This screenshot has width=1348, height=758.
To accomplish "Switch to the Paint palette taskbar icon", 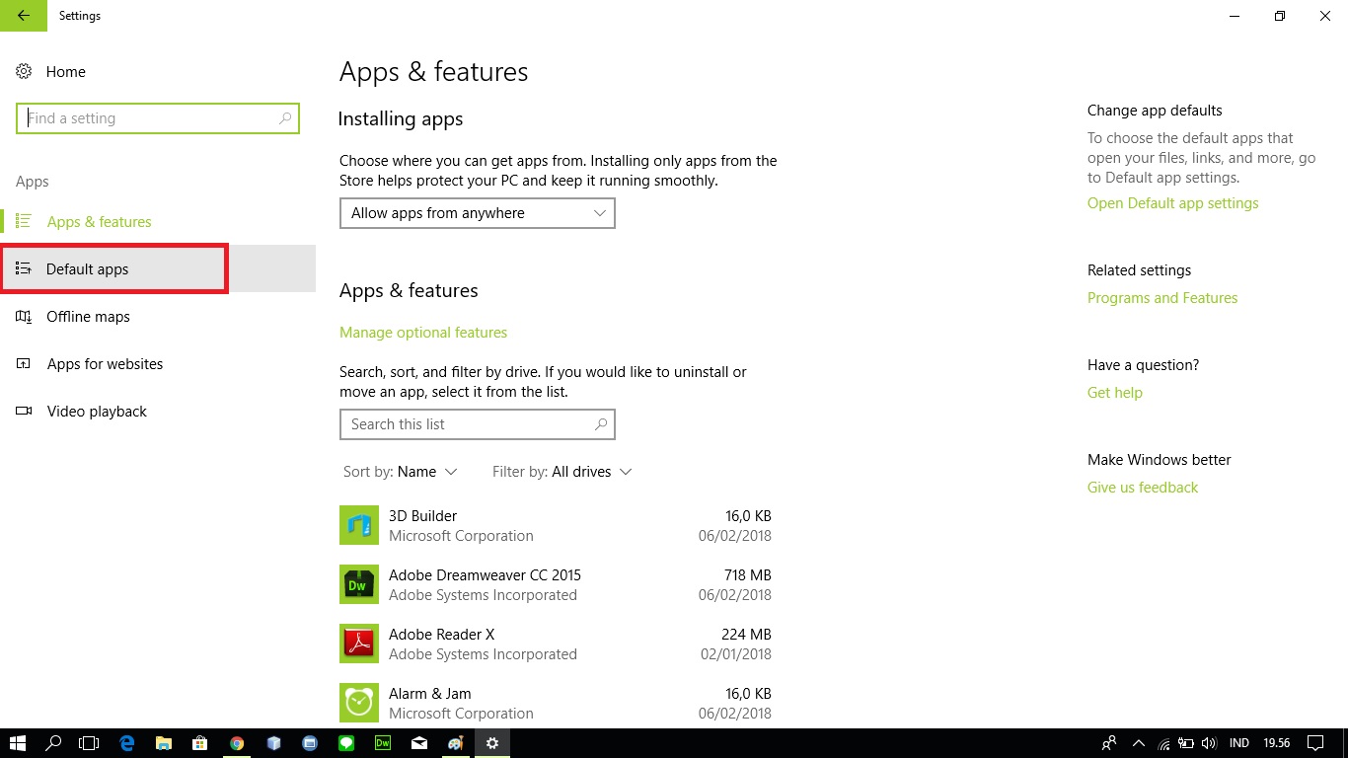I will click(x=456, y=743).
